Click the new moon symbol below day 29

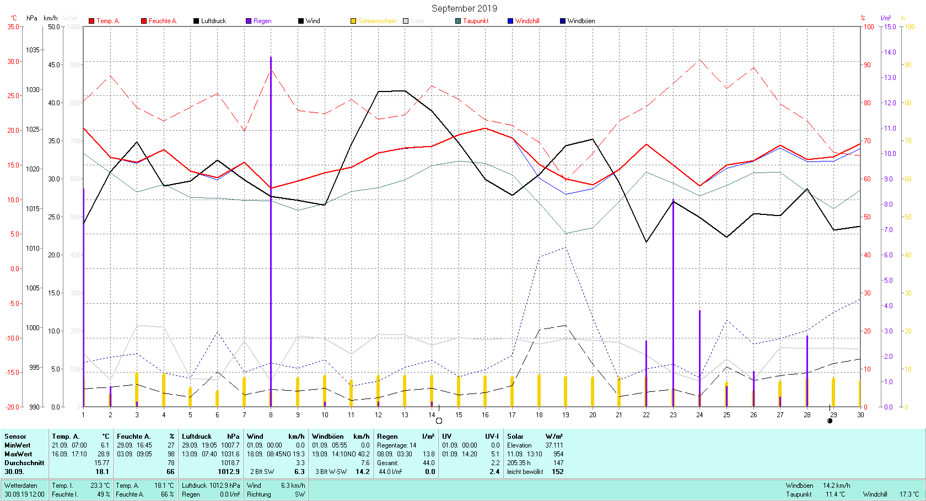(x=830, y=421)
